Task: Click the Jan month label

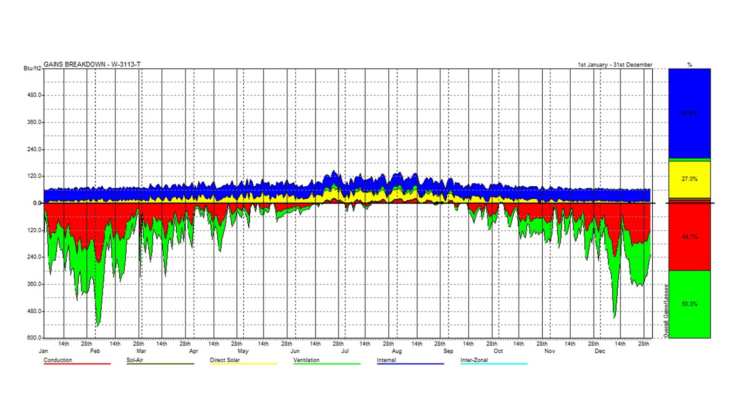Action: tap(43, 351)
